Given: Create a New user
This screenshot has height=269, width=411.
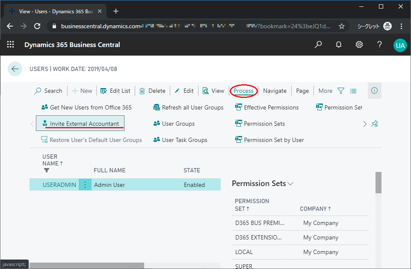Looking at the screenshot, I should [82, 91].
